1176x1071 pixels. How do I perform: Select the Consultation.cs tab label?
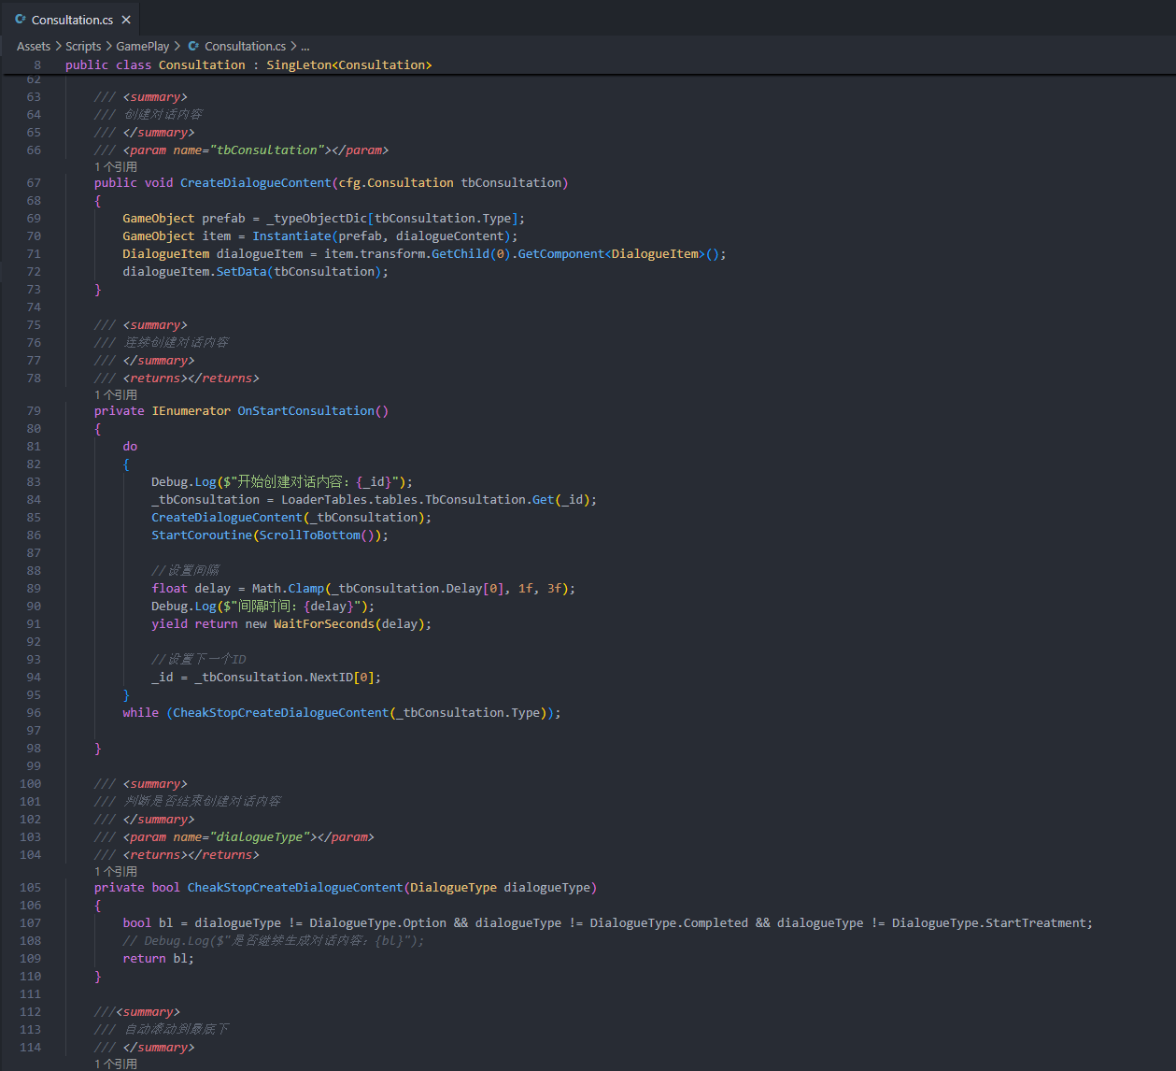coord(72,20)
